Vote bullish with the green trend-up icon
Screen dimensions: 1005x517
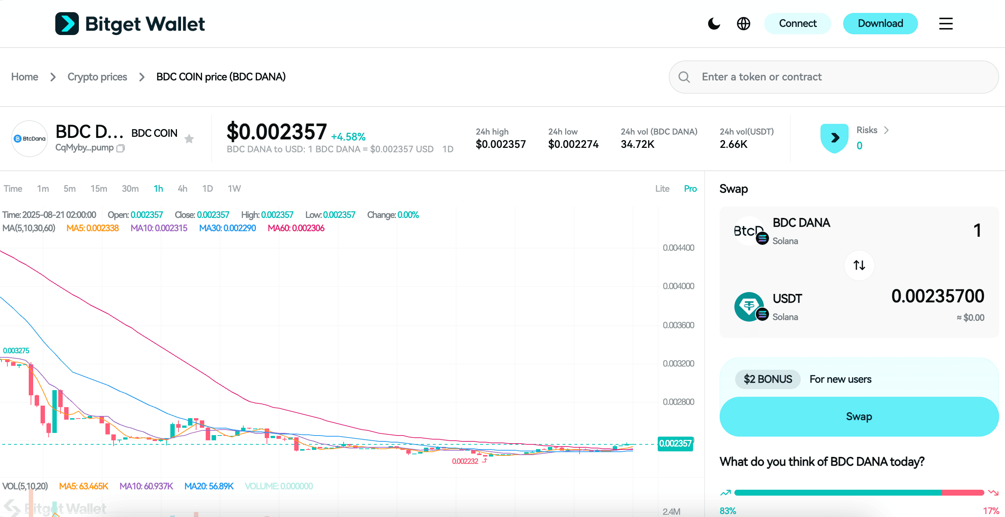tap(725, 493)
